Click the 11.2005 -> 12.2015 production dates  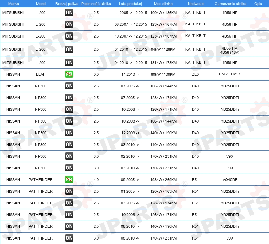click(x=131, y=13)
